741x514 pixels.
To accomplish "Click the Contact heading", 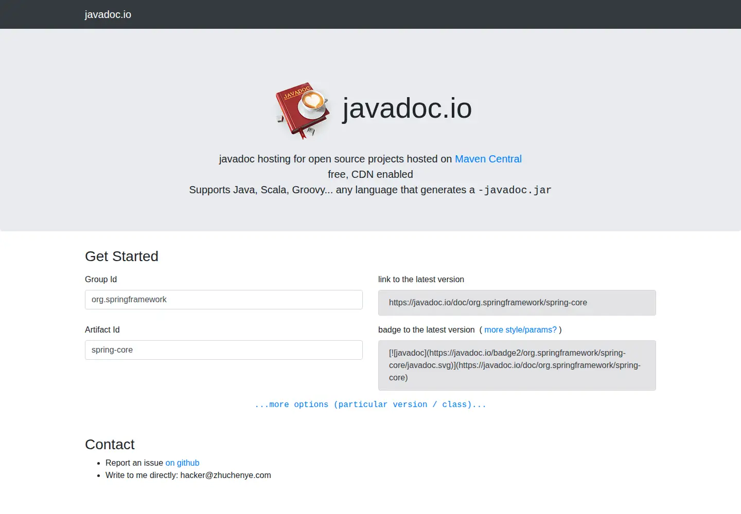I will (x=110, y=444).
